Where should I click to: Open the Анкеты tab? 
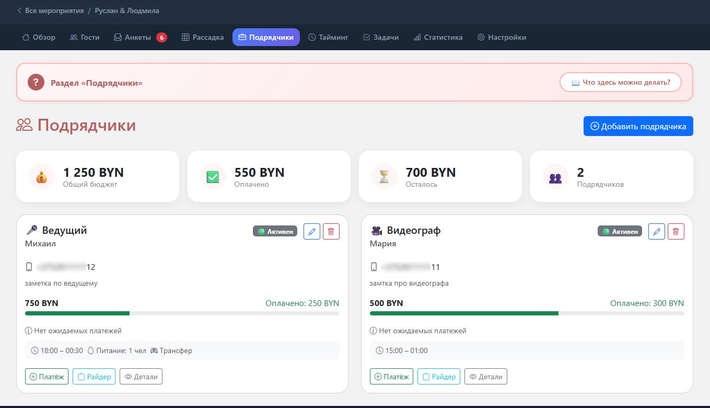tap(140, 37)
